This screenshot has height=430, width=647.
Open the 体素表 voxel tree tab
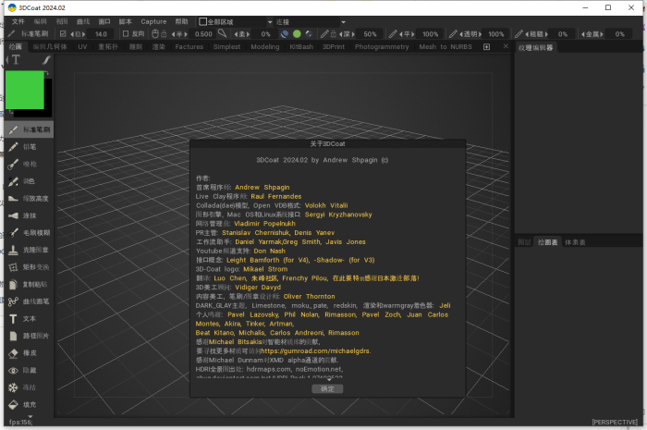click(x=575, y=242)
